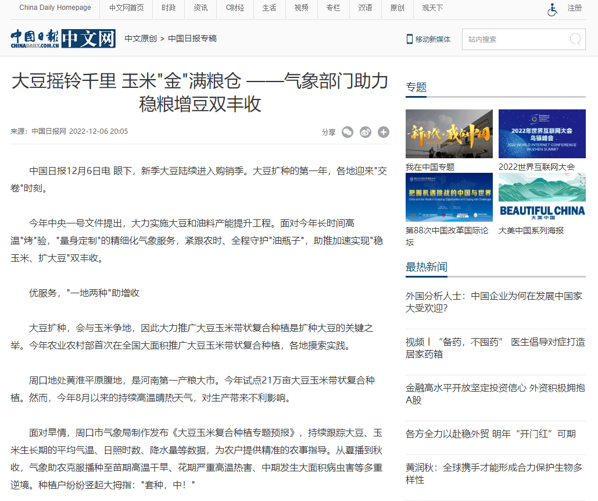Viewport: 598px width, 501px height.
Task: Open China Daily Homepage link
Action: click(x=55, y=8)
